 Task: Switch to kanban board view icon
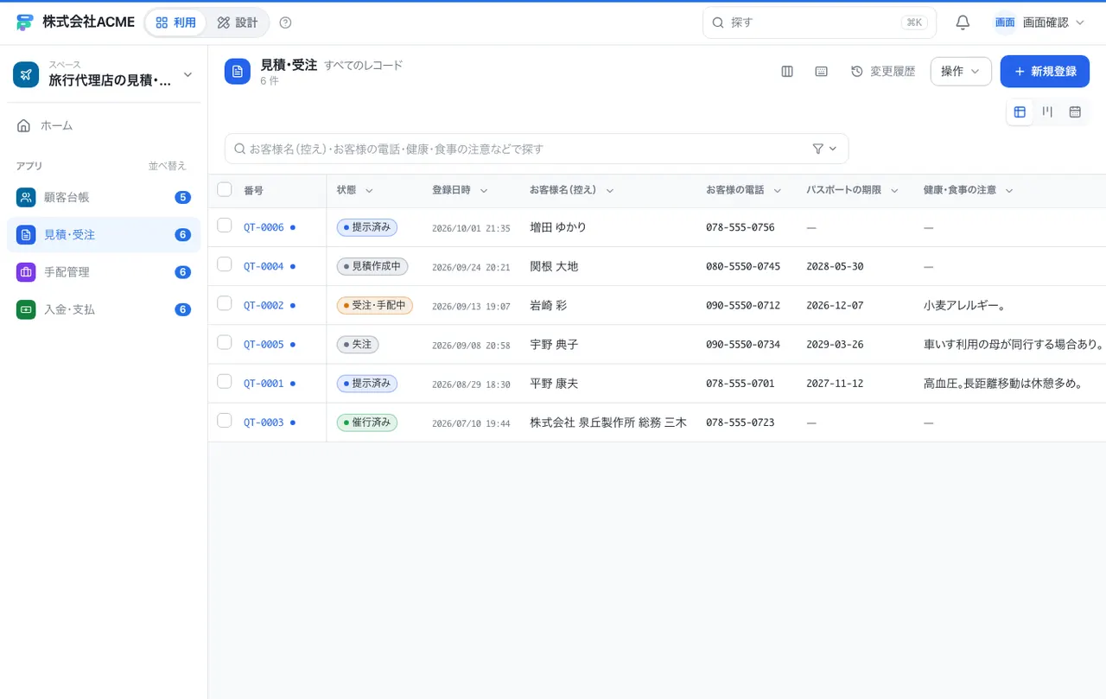pos(1047,111)
